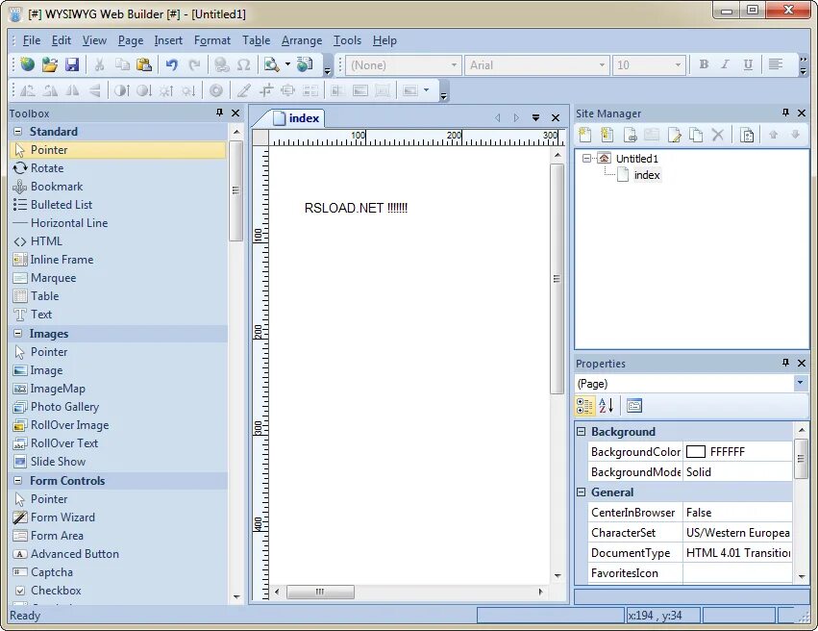Open the Page menu
Viewport: 818px width, 631px height.
click(131, 40)
